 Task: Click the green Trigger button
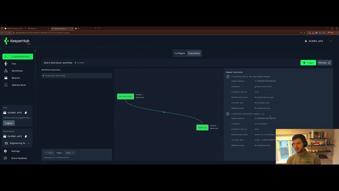[308, 63]
